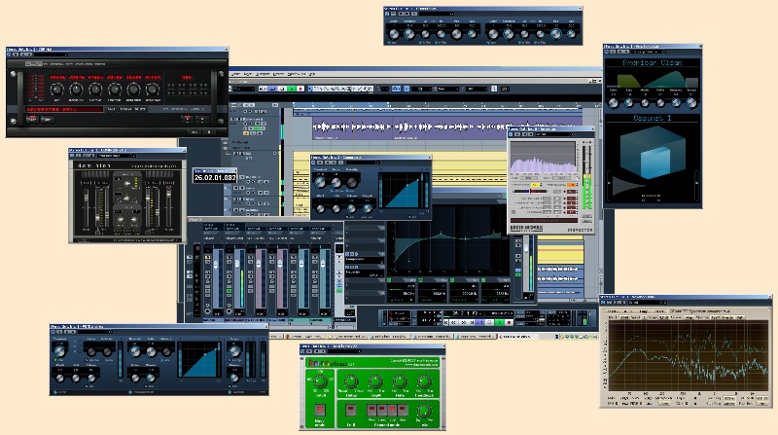Click Fast Forward in Transport panel
Viewport: 778px width, 435px height.
coord(464,322)
